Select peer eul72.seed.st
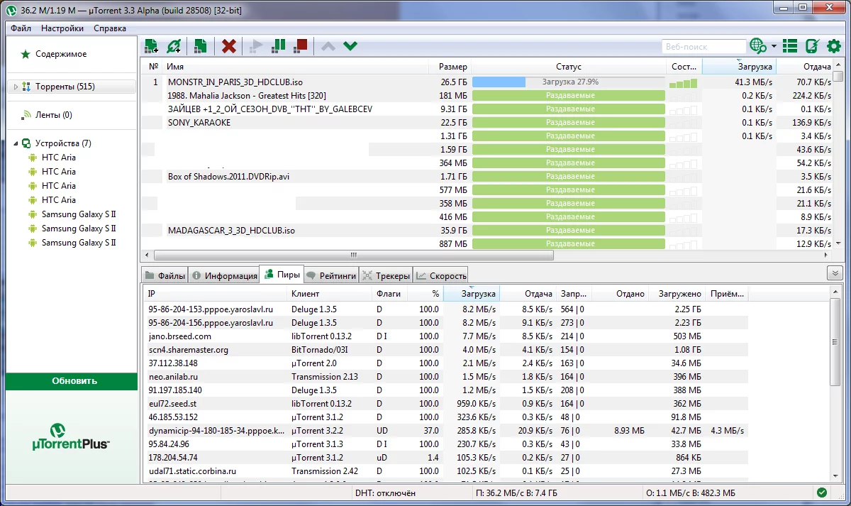This screenshot has height=506, width=851. (172, 404)
